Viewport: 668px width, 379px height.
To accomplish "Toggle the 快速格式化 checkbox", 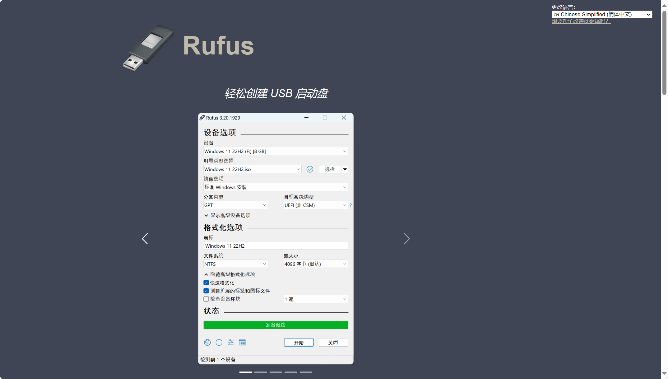I will click(206, 283).
